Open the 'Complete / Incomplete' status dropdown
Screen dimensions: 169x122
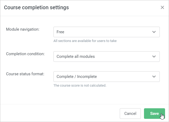coord(107,77)
